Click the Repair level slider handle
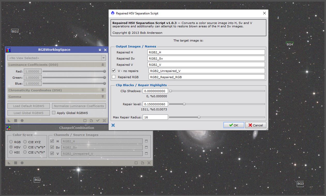326x196 pixels. point(184,104)
